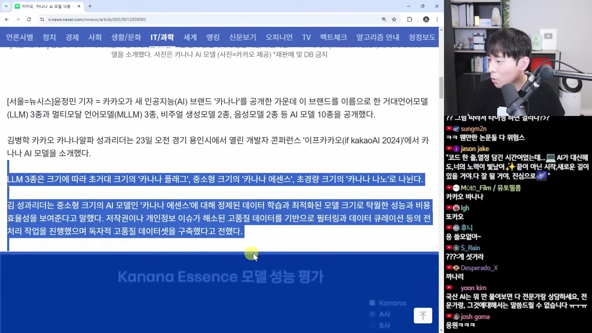Click chat username lgh
The height and width of the screenshot is (333, 592).
(x=465, y=208)
